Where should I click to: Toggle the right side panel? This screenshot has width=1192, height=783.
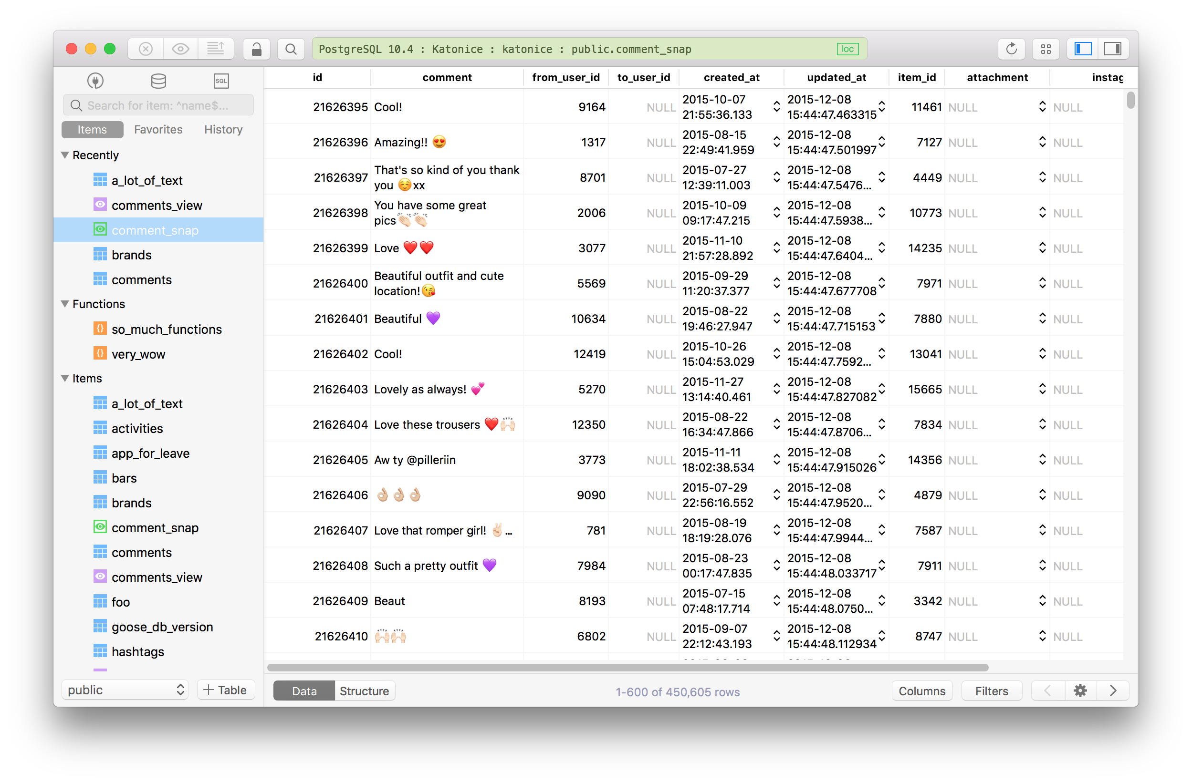point(1113,49)
